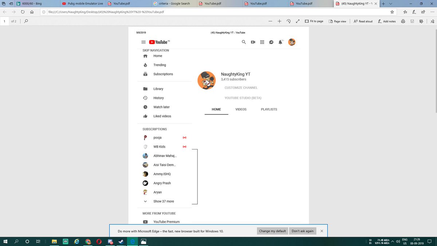Open Windows Start menu
This screenshot has height=246, width=437.
point(5,241)
